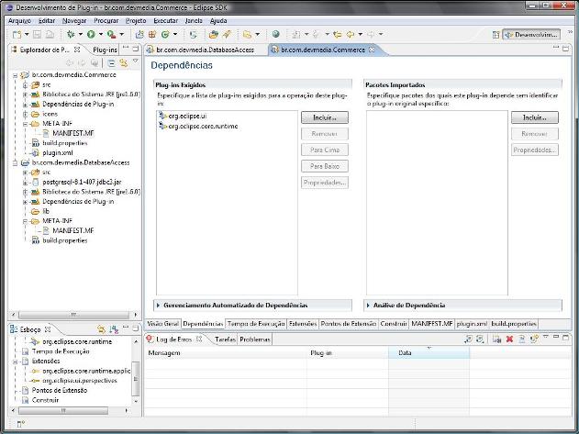Expand postgresql-8.1-407.jdbc3.jar node
The height and width of the screenshot is (434, 579).
point(25,182)
